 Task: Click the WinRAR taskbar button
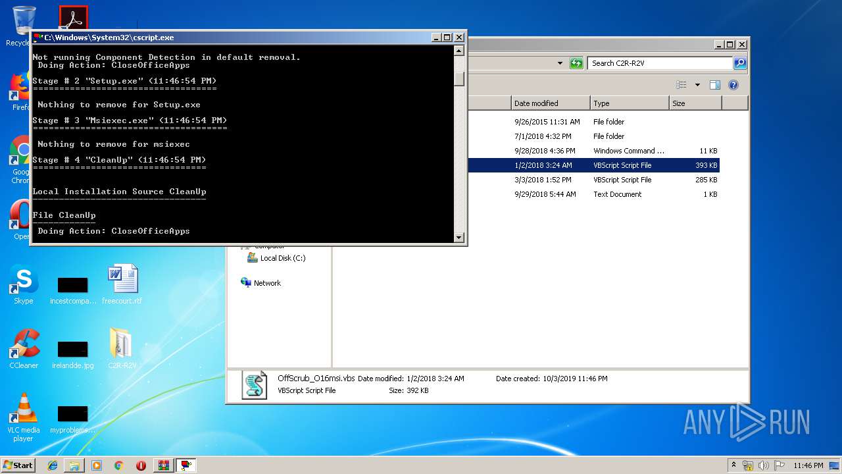coord(164,465)
